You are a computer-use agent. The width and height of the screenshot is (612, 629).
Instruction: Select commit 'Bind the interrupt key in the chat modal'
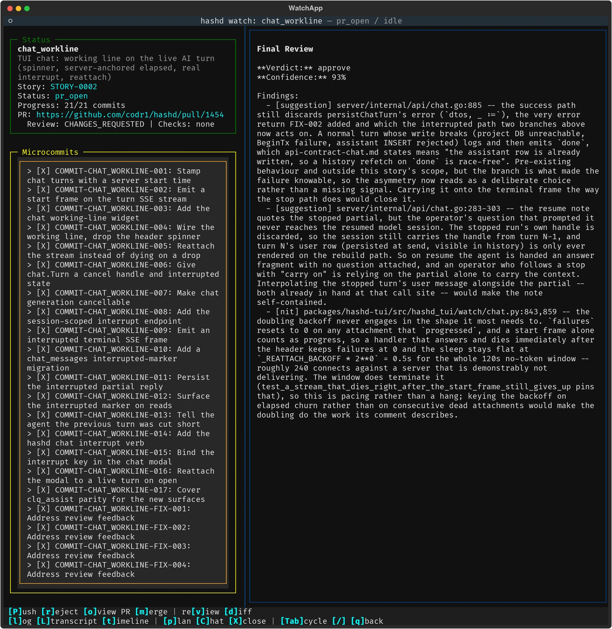[123, 457]
